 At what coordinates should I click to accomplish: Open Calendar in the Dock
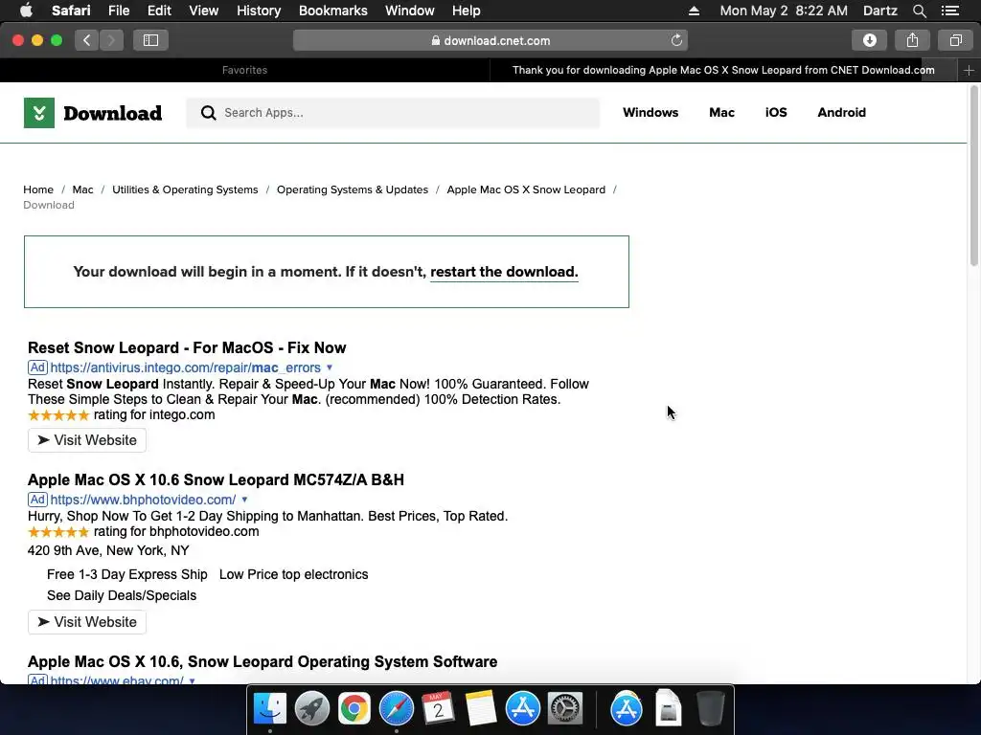tap(438, 709)
